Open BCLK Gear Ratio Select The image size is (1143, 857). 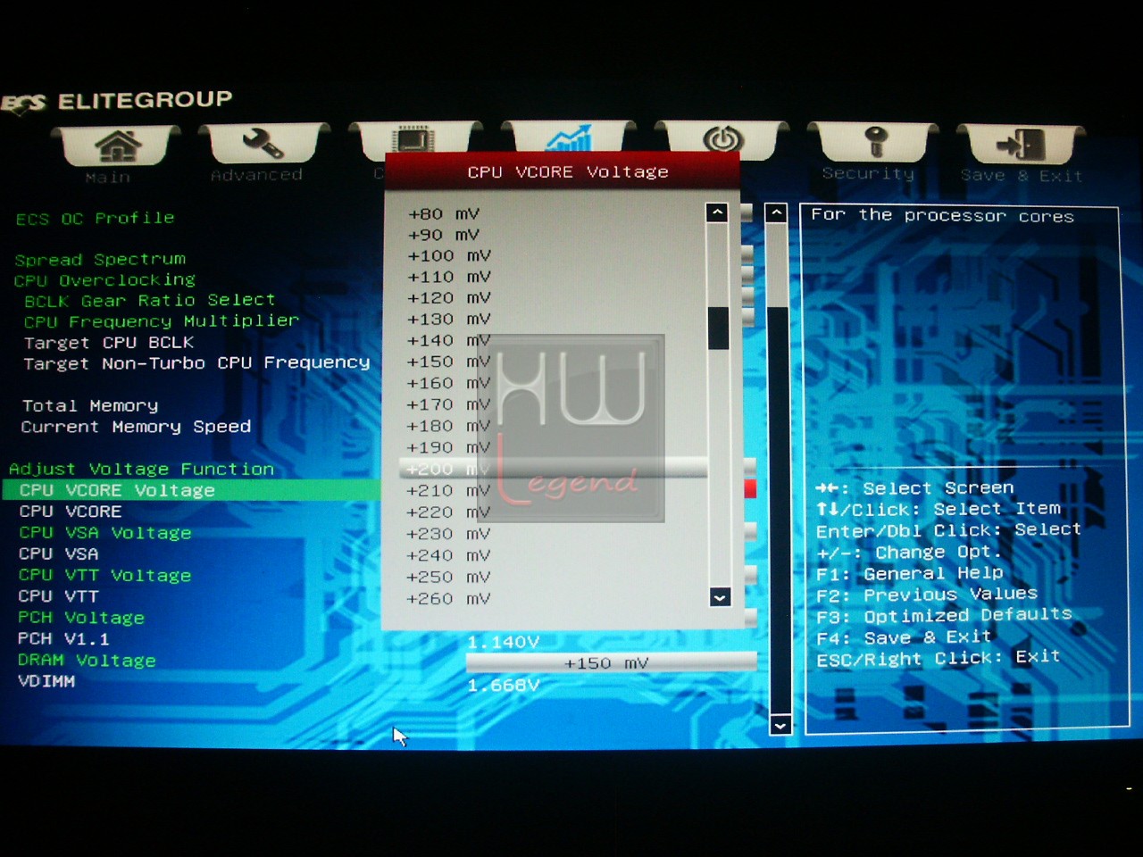point(150,300)
